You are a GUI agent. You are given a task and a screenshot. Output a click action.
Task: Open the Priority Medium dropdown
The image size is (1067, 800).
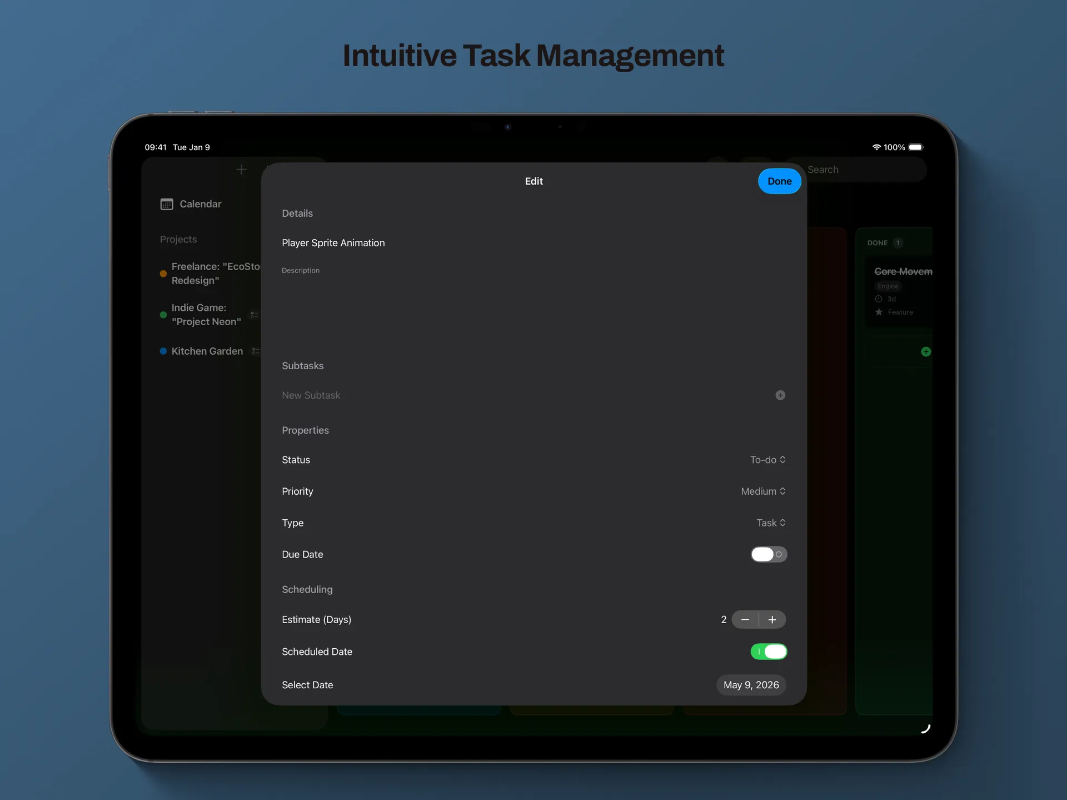point(763,491)
